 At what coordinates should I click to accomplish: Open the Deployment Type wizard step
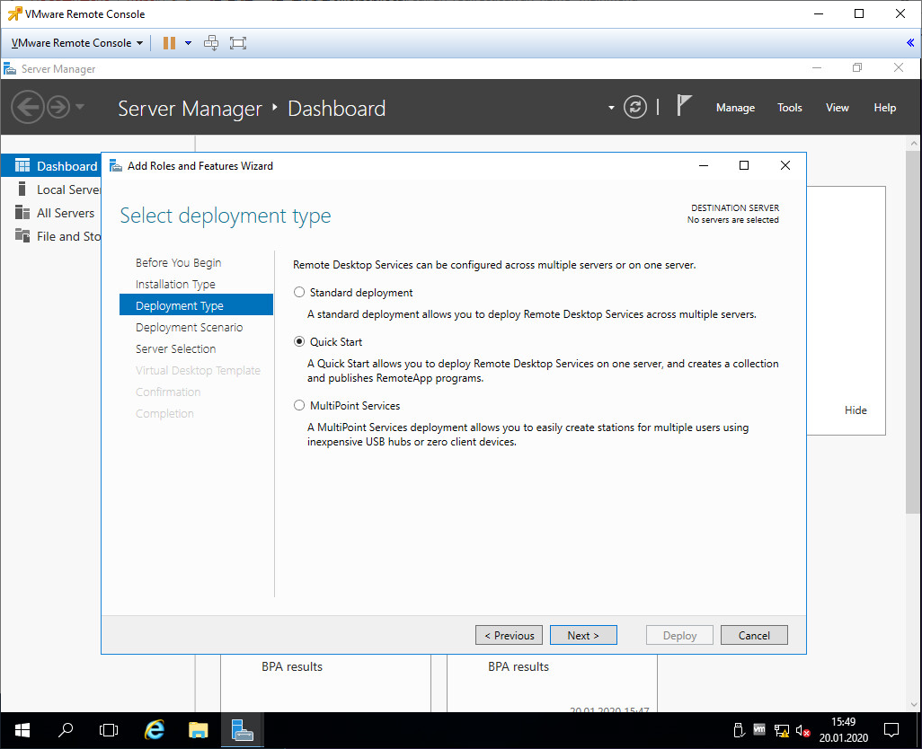click(197, 305)
